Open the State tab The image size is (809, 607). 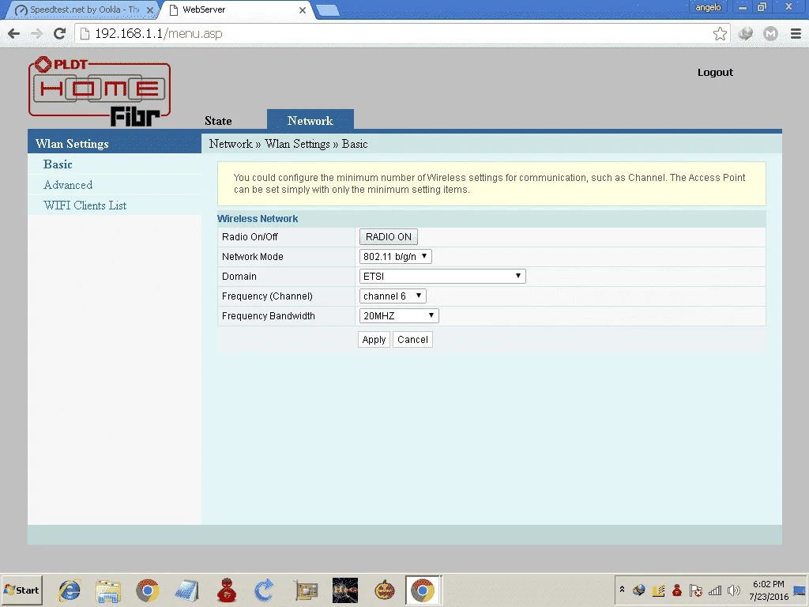tap(218, 121)
